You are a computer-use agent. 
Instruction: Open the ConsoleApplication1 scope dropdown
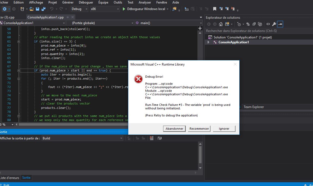(x=33, y=23)
